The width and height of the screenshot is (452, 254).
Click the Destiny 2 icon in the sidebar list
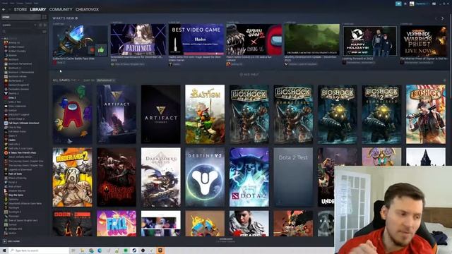tap(6, 93)
